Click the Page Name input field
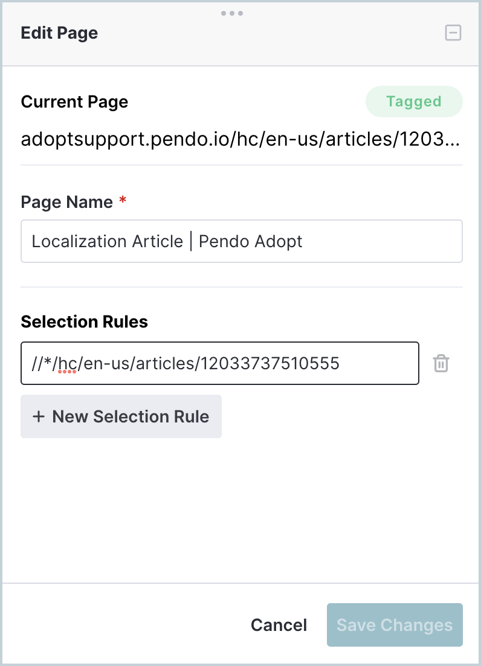481x666 pixels. click(x=242, y=241)
